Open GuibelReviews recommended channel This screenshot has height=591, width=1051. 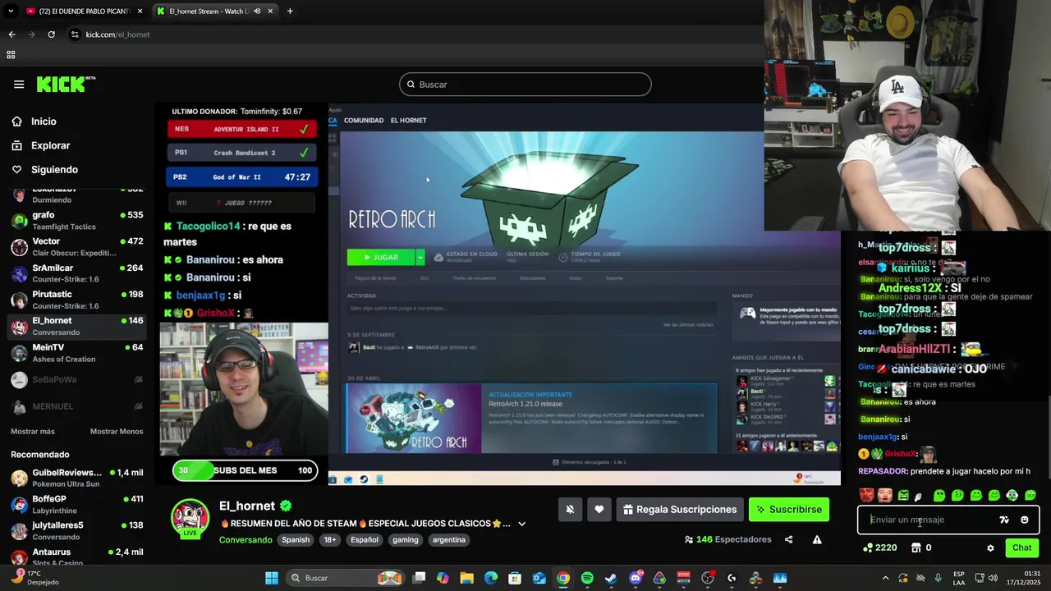(77, 478)
